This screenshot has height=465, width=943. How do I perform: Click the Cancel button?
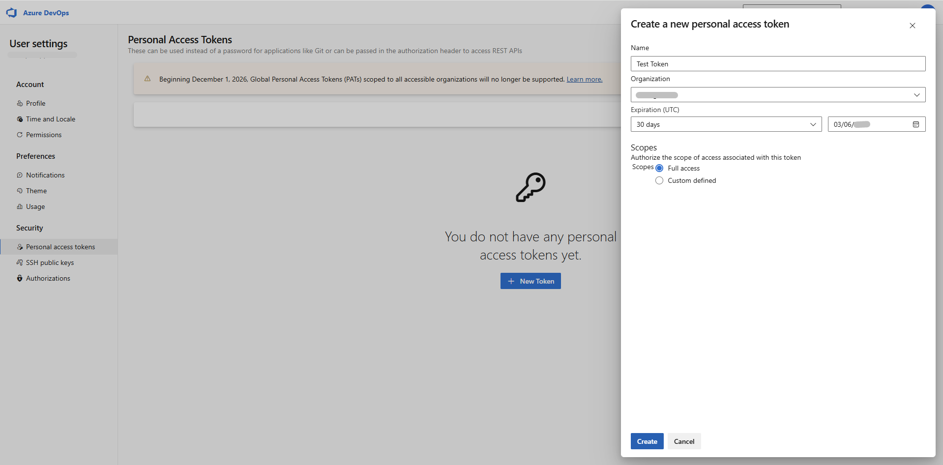click(x=684, y=441)
